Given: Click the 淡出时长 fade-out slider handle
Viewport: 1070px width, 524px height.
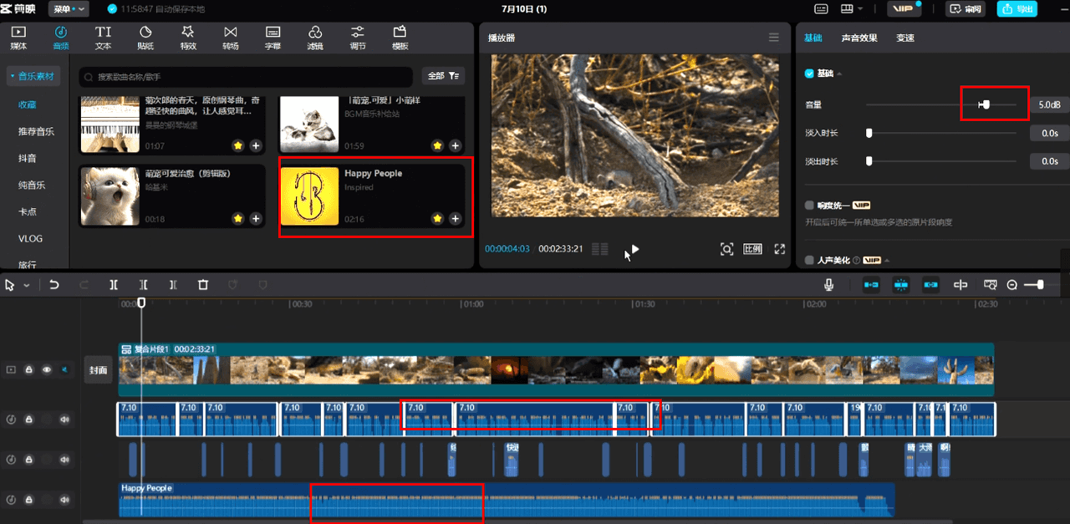Looking at the screenshot, I should coord(869,160).
